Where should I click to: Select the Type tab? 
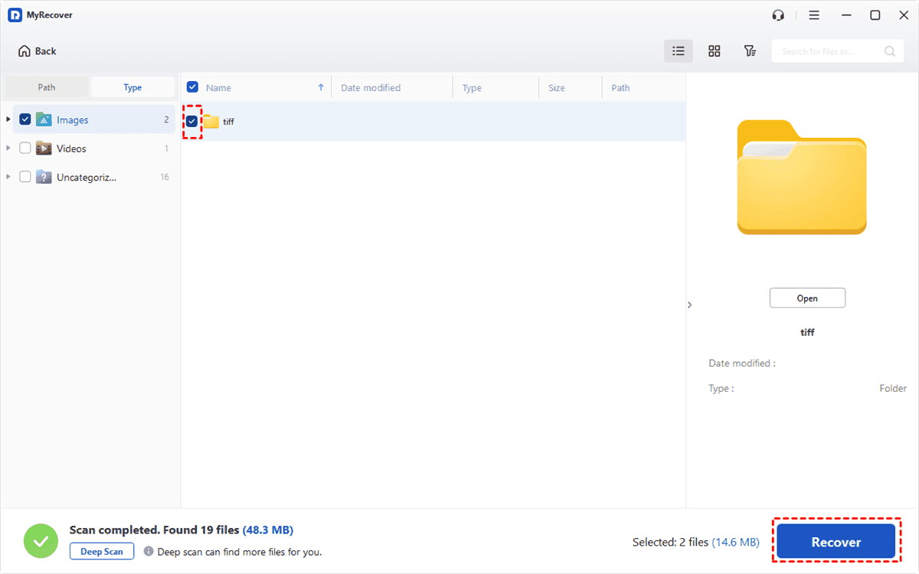point(132,87)
